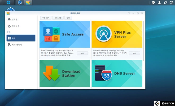175x106 pixels.
Task: Click the Safe Access package icon
Action: click(x=51, y=34)
